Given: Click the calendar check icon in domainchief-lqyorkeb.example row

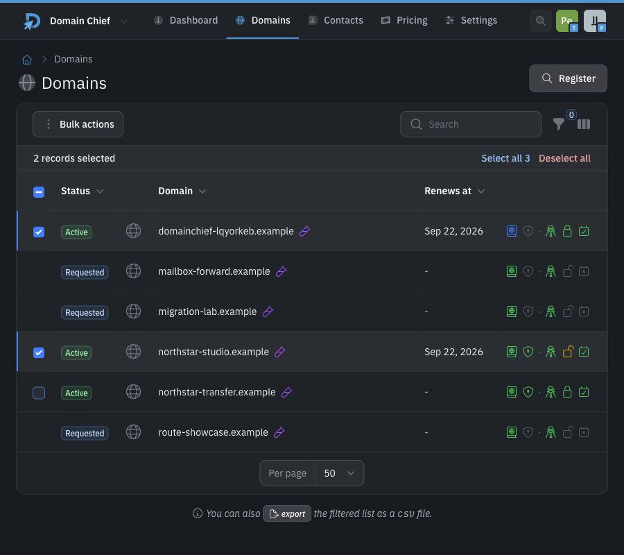Looking at the screenshot, I should (x=583, y=231).
